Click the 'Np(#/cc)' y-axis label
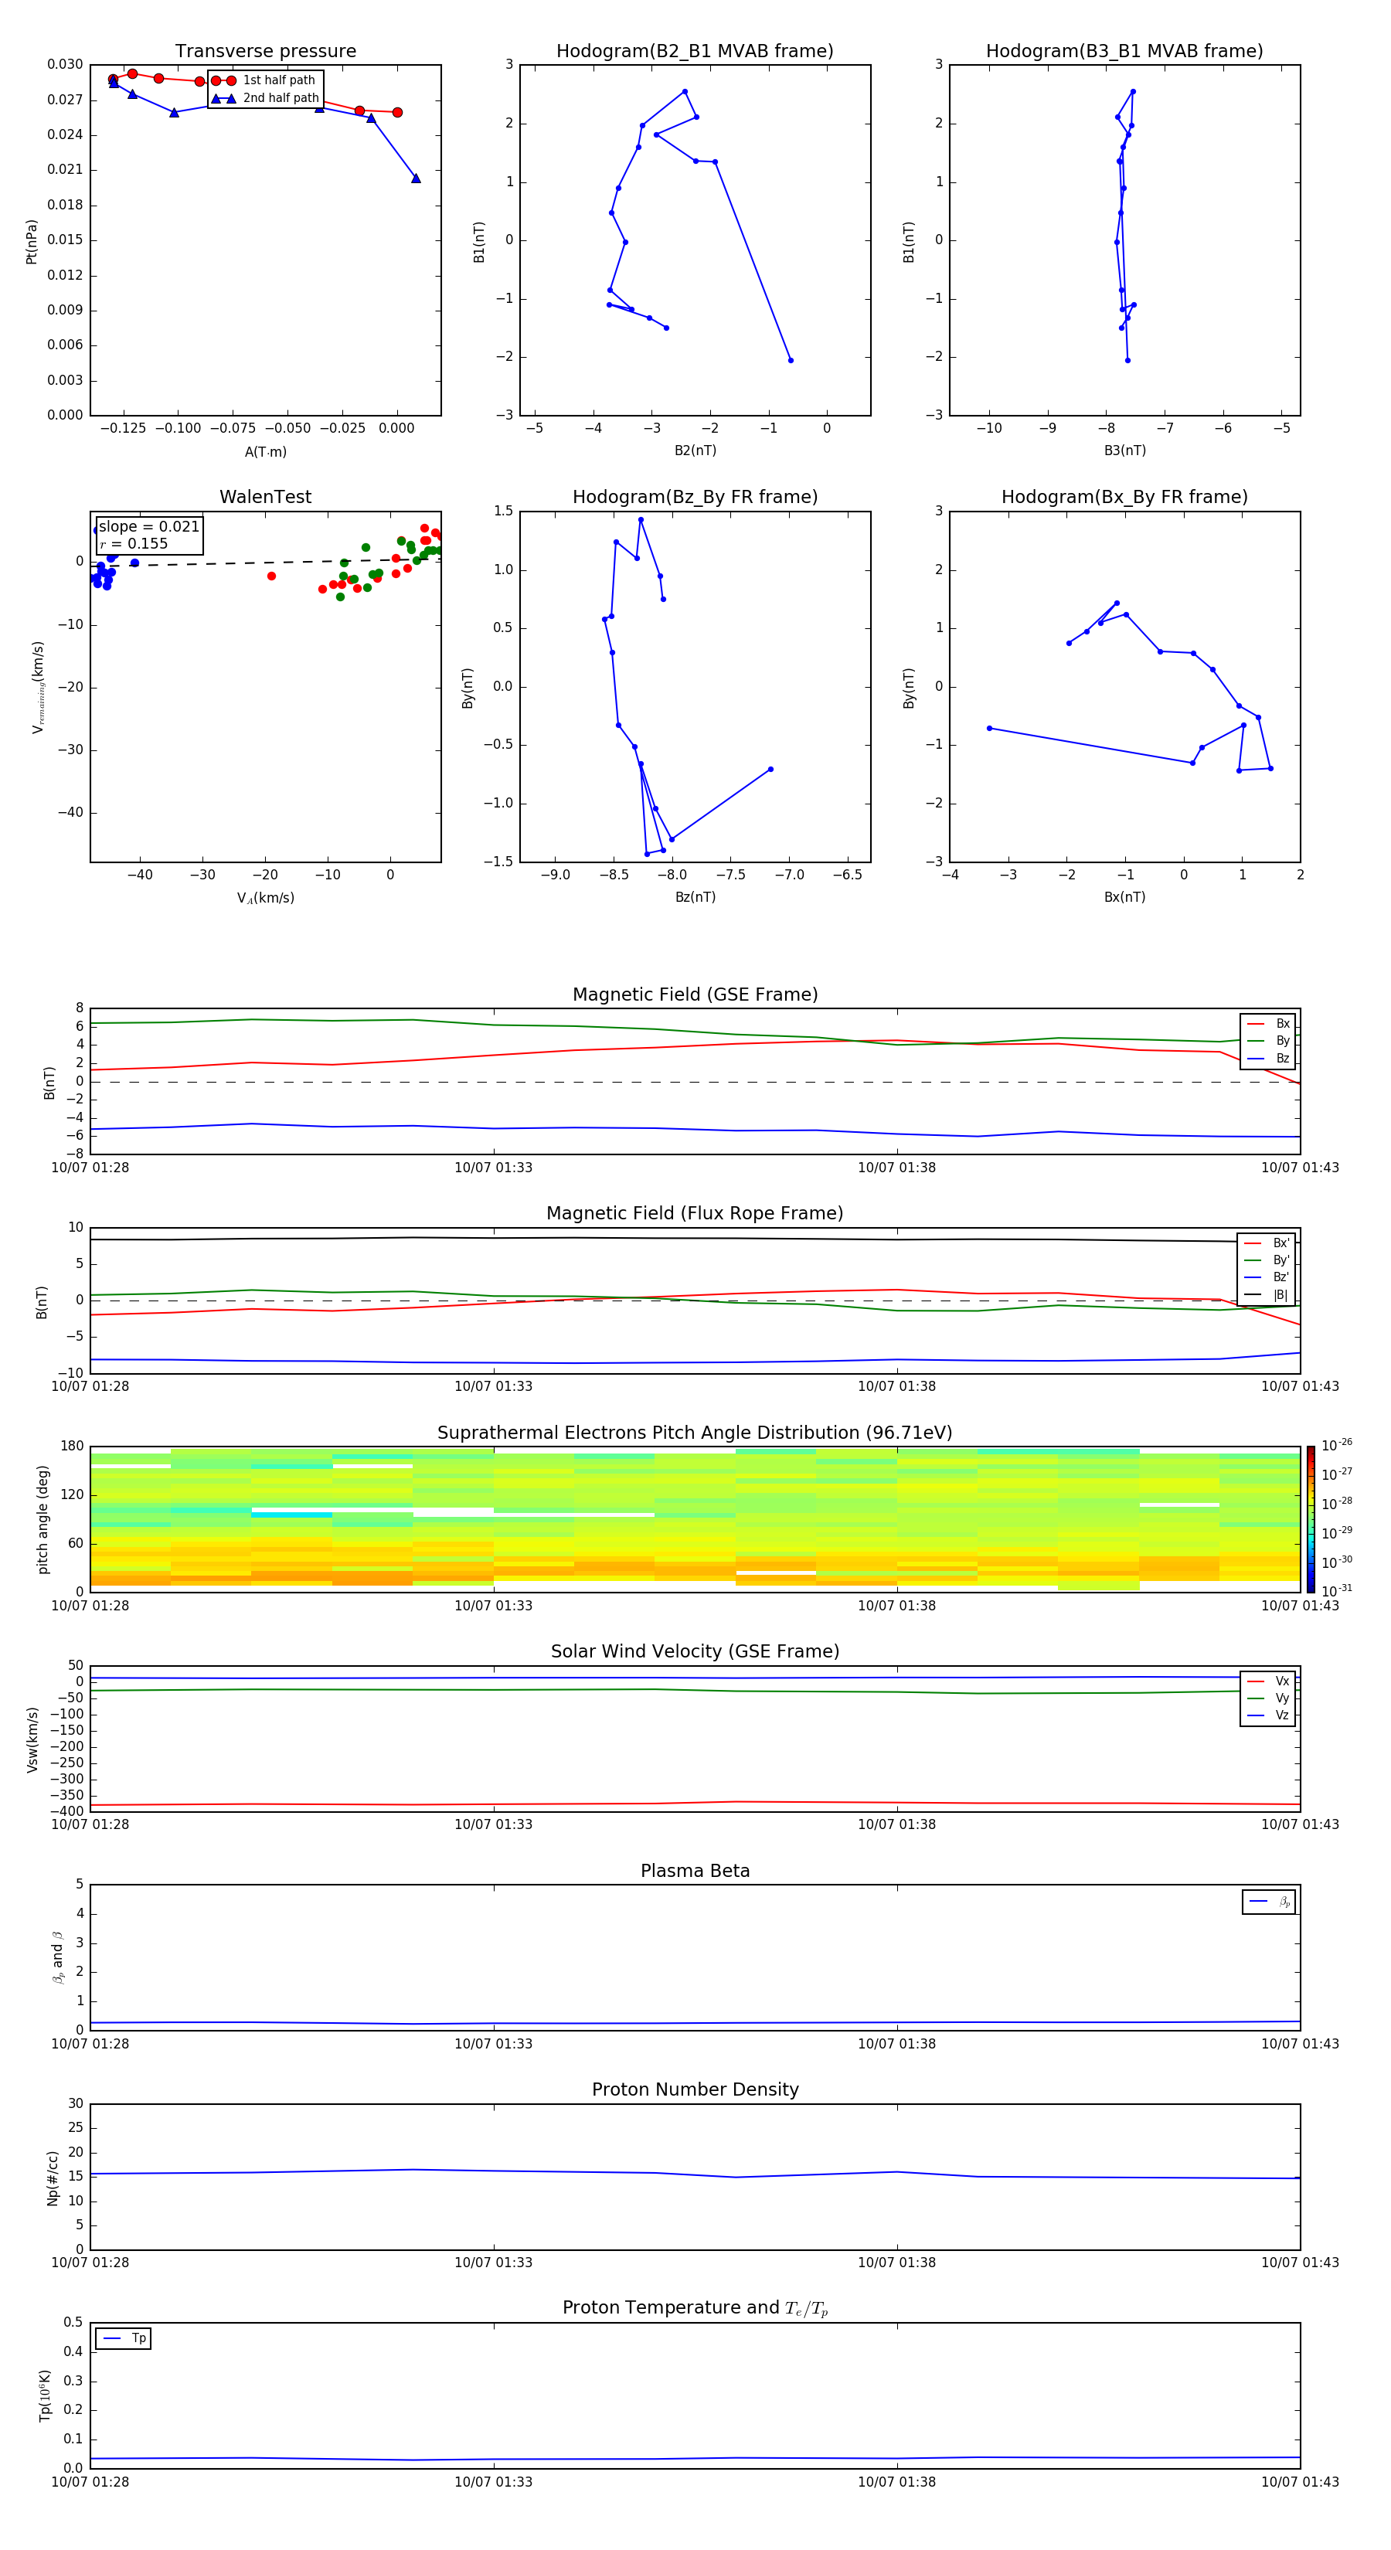Image resolution: width=1391 pixels, height=2550 pixels. click(53, 2178)
